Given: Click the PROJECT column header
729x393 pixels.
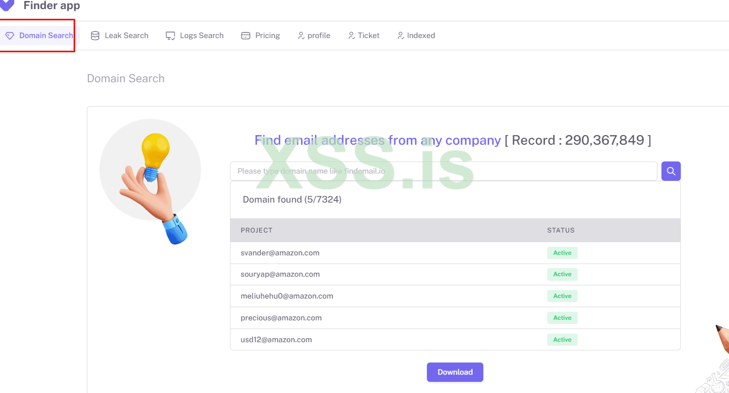Looking at the screenshot, I should pyautogui.click(x=256, y=231).
